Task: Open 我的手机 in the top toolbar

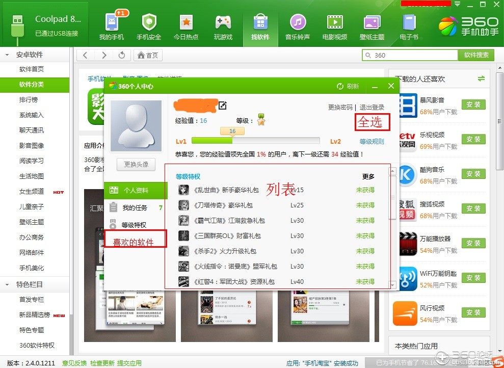Action: point(112,27)
